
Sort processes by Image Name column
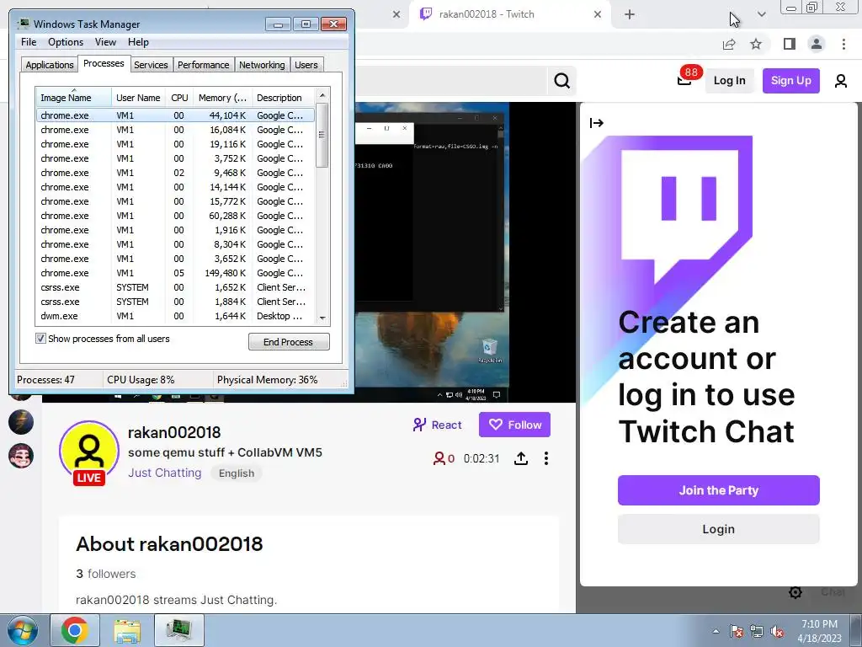pos(74,98)
